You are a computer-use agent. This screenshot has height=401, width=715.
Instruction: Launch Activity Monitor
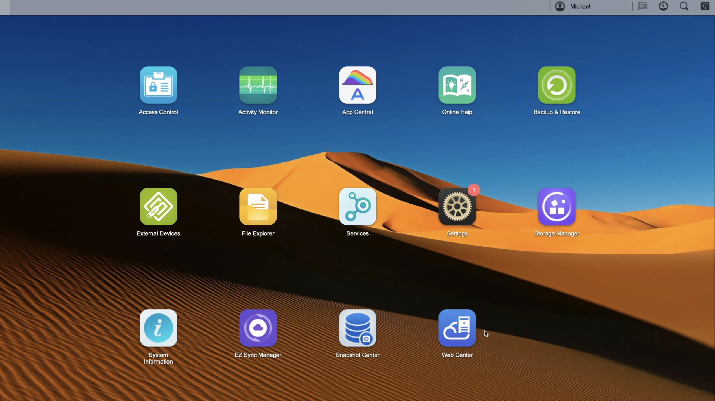258,85
